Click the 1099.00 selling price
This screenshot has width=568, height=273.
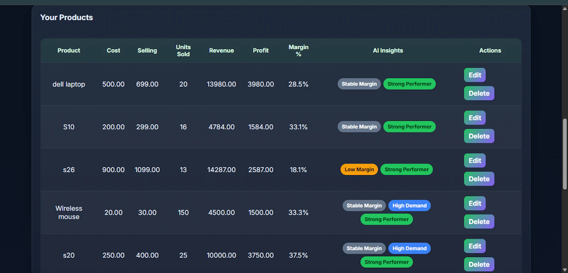coord(147,170)
